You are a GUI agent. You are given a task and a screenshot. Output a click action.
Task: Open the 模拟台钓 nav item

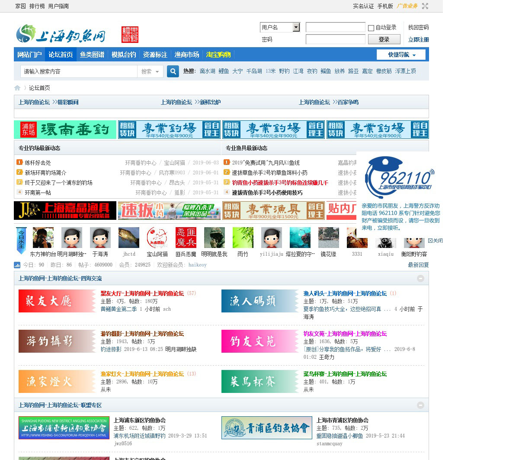124,55
